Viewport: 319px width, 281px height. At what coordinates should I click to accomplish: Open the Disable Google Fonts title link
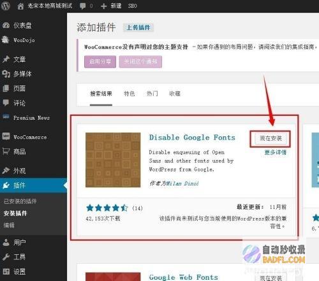click(x=192, y=138)
